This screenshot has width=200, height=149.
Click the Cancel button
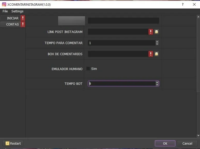coord(187,143)
